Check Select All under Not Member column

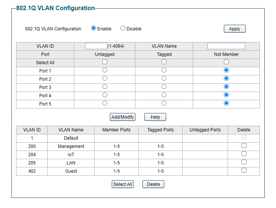tap(226, 62)
